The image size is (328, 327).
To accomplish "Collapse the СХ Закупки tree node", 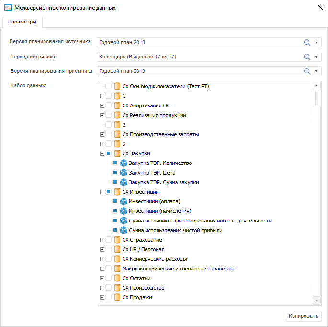I will (102, 153).
